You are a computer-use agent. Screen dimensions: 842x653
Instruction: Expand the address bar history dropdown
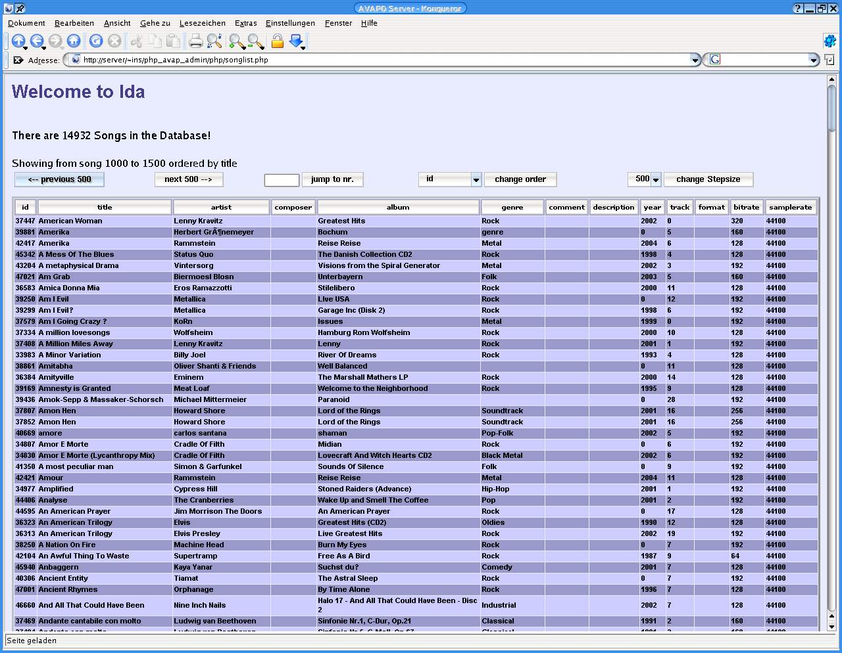pos(695,60)
